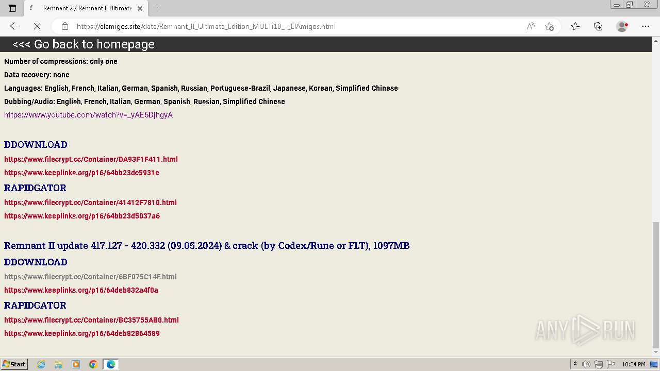Click the taskbar clock 10:24 PM
This screenshot has height=371, width=660.
(x=634, y=364)
